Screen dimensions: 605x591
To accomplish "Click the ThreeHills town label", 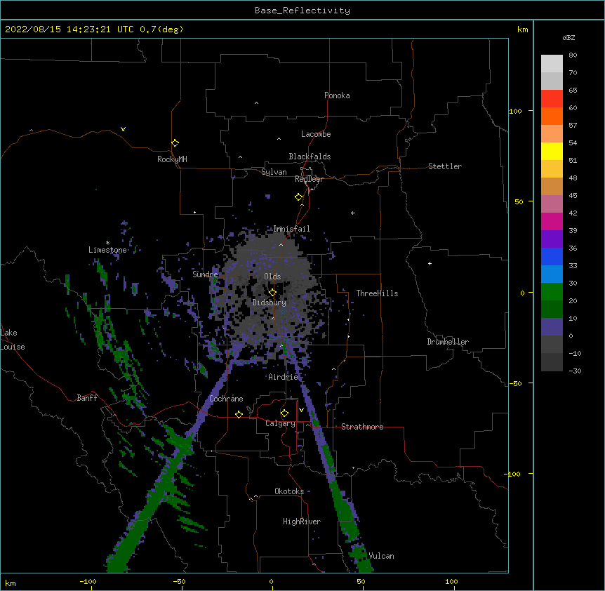I will coord(377,293).
